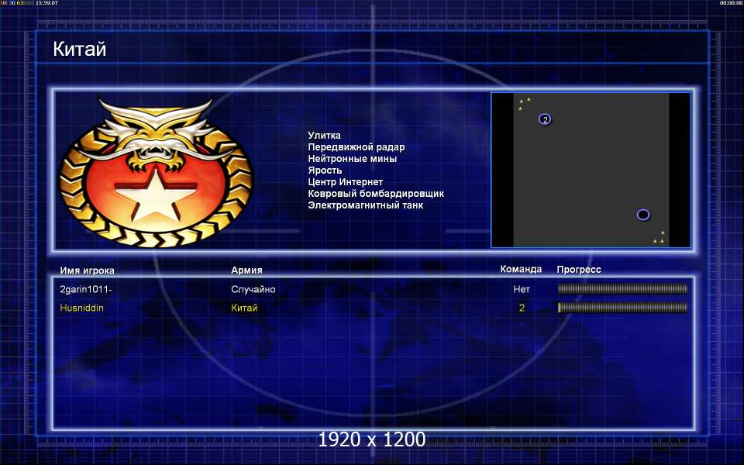The width and height of the screenshot is (744, 465).
Task: Select start position marker 2 on minimap
Action: coord(545,119)
